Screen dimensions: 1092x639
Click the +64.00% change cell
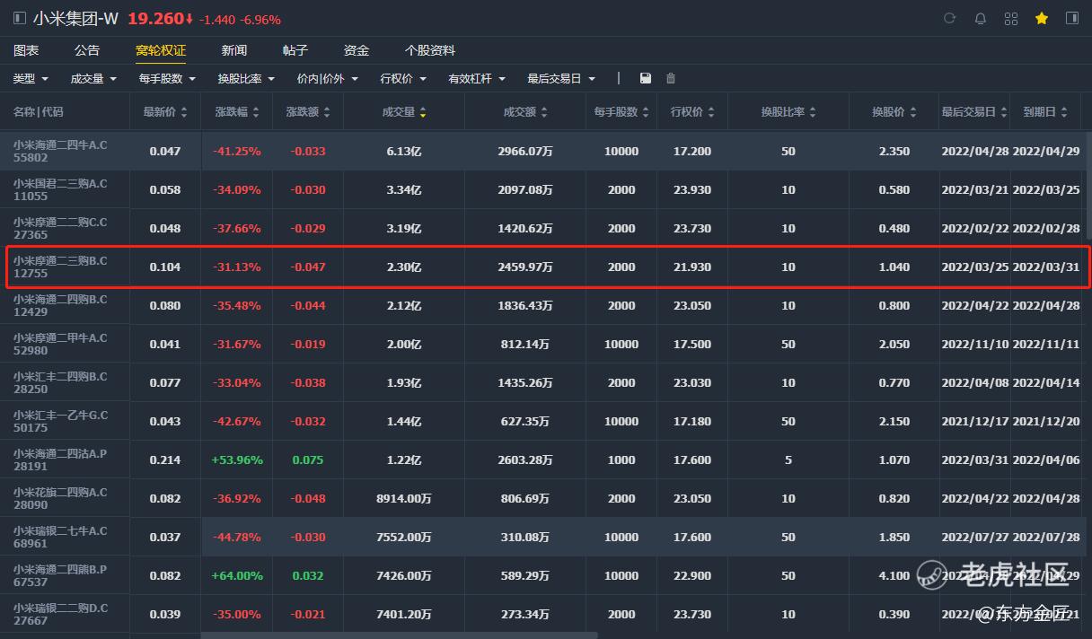(x=237, y=575)
